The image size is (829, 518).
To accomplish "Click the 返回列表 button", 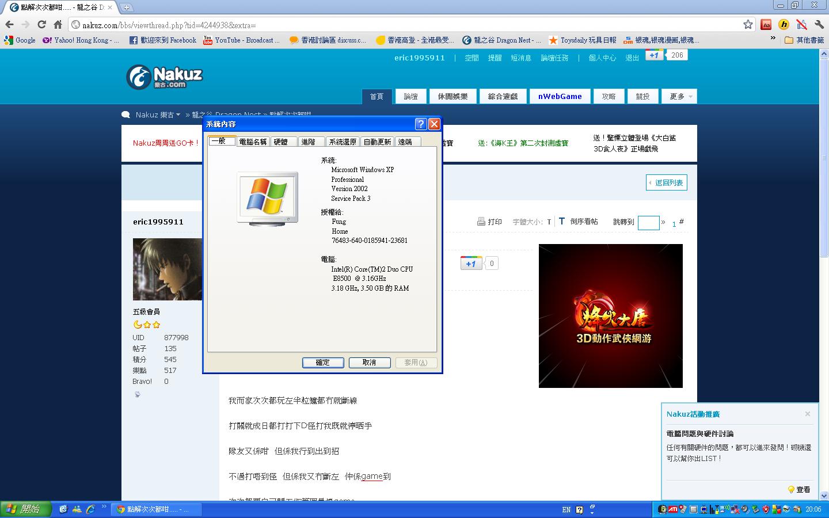I will pos(667,183).
